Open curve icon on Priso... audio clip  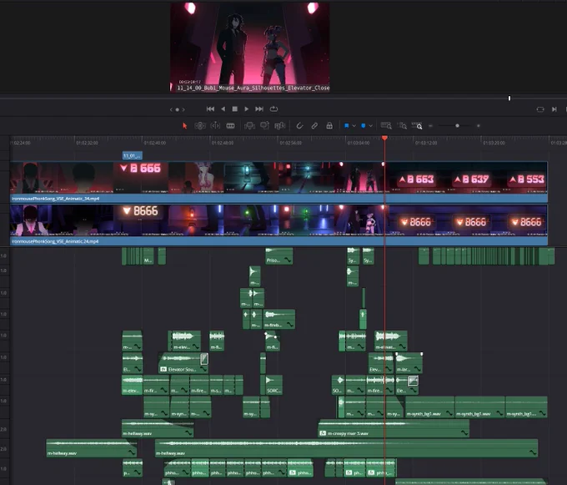tap(288, 260)
